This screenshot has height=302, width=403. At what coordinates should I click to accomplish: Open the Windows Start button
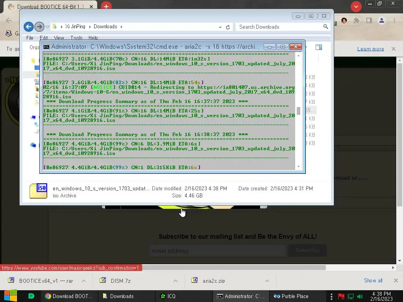coord(11,296)
